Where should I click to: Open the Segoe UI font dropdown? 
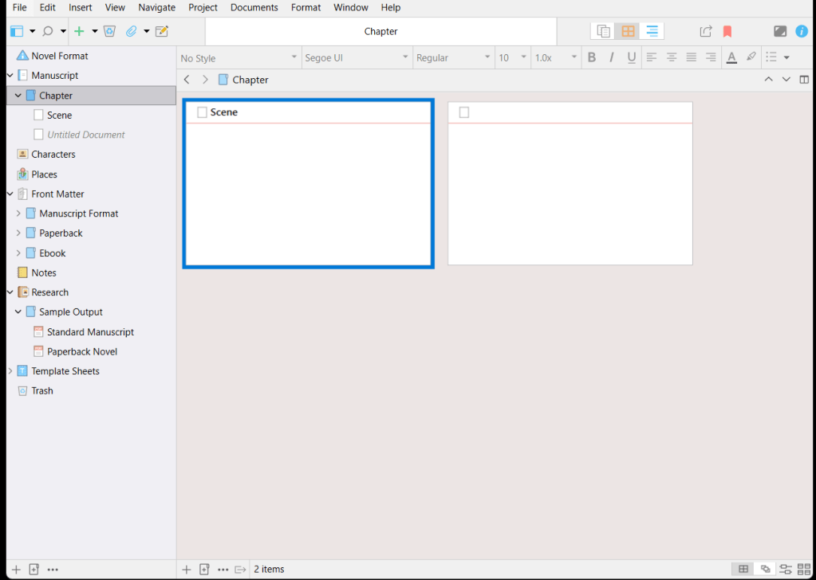click(x=356, y=57)
